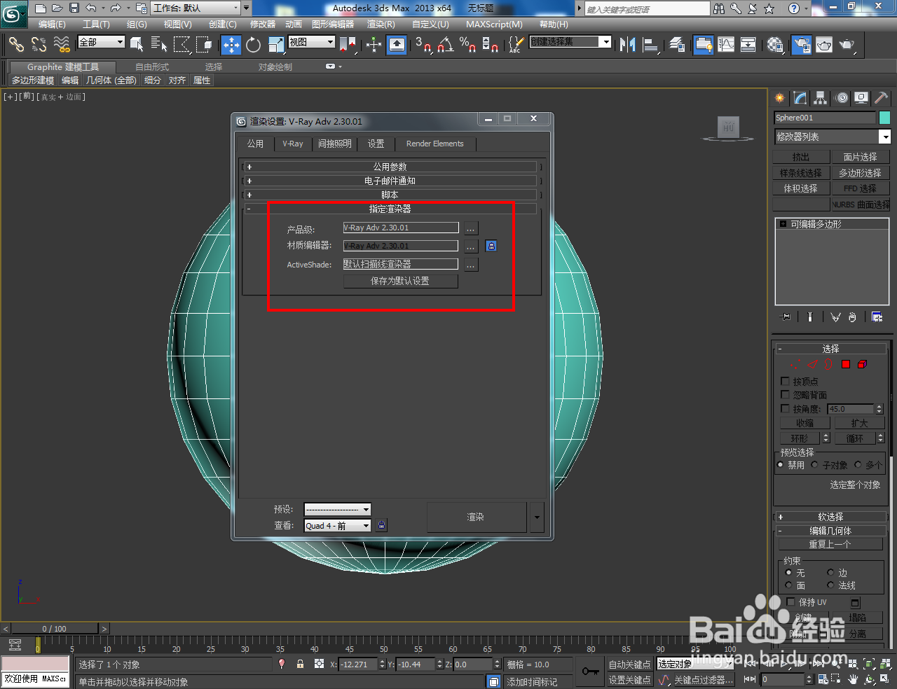Viewport: 897px width, 689px height.
Task: Expand the 脚本 rollout
Action: tap(390, 195)
